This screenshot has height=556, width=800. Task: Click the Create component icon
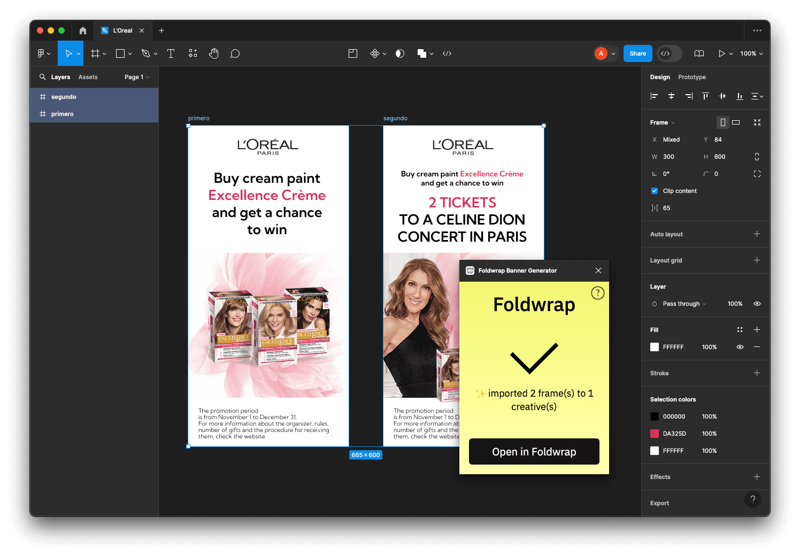375,53
